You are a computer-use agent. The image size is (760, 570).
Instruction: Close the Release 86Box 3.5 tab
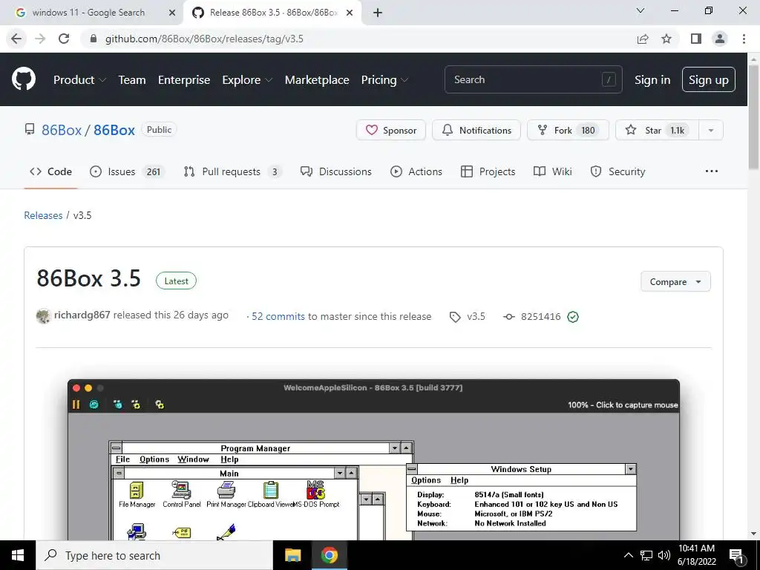350,13
